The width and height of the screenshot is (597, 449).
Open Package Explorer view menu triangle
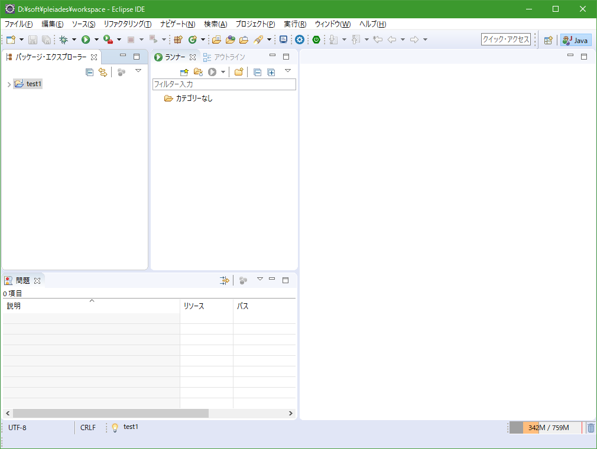click(138, 71)
